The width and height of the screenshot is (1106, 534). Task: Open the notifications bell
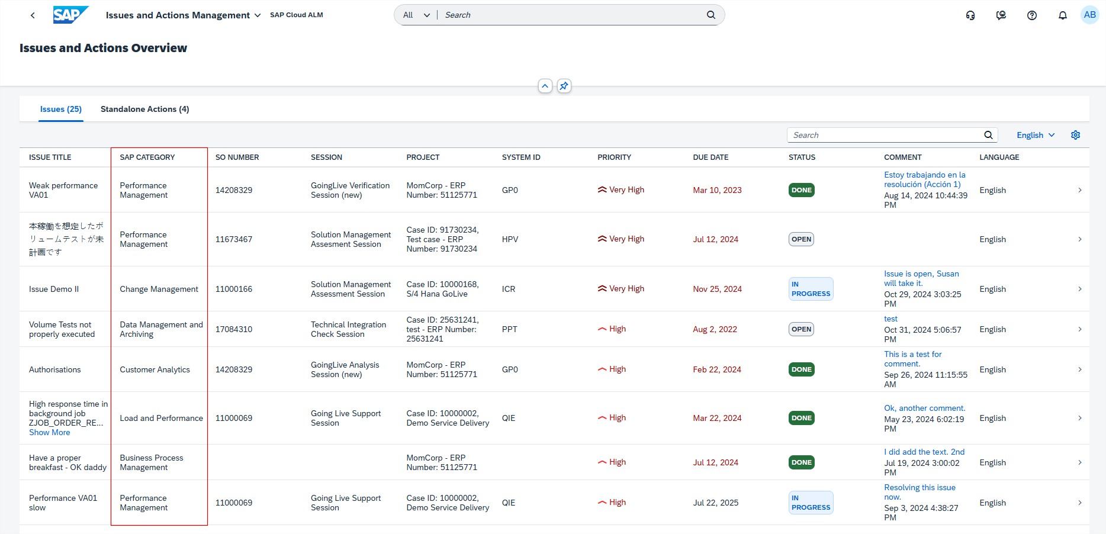point(1063,15)
